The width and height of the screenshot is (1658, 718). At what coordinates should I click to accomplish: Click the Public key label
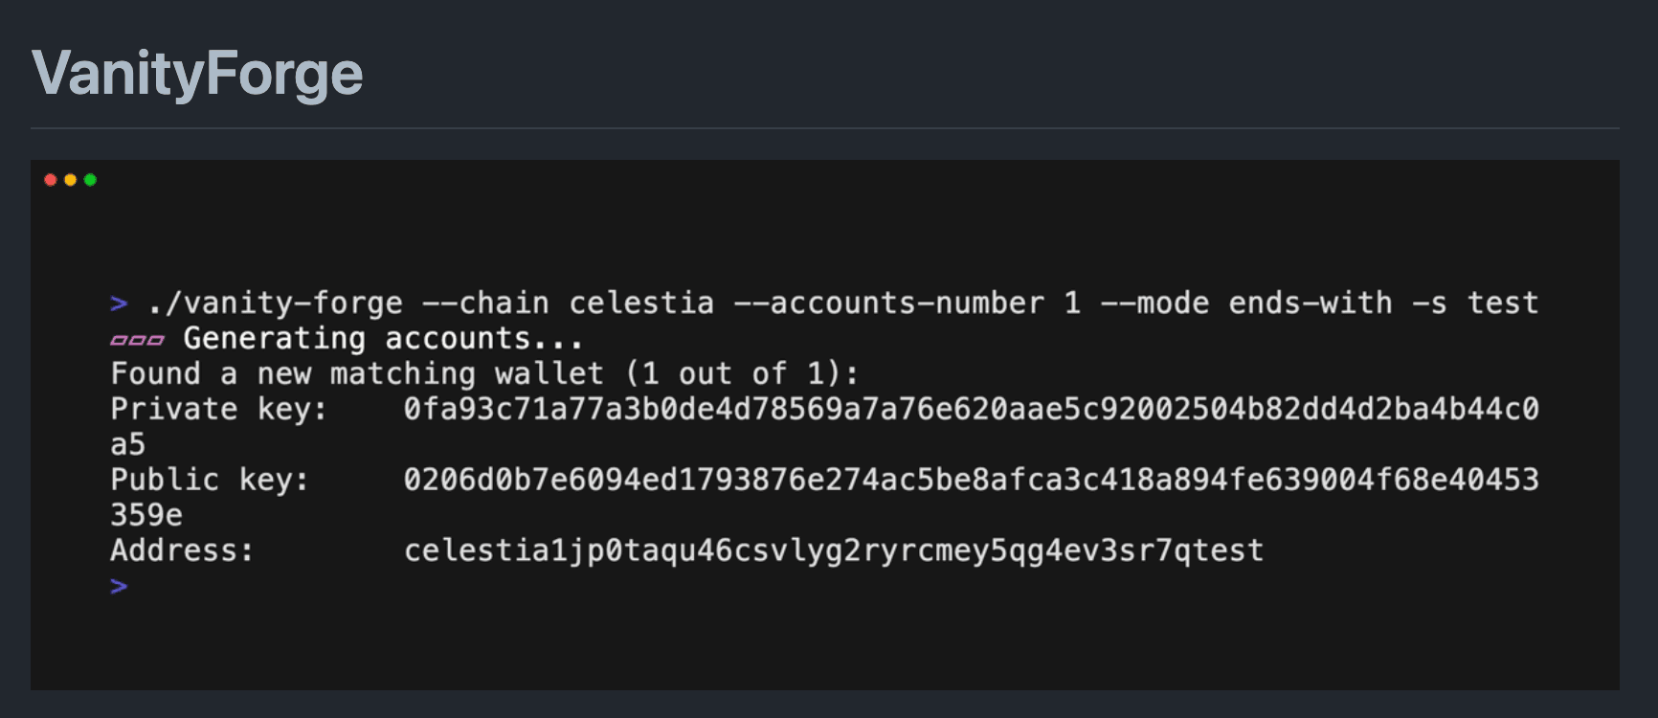[210, 480]
